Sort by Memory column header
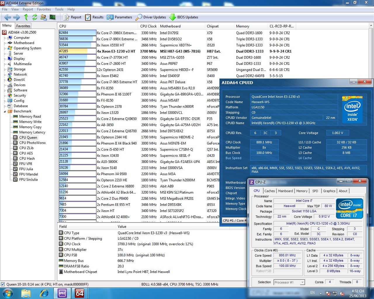This screenshot has height=299, width=374. coord(251,26)
